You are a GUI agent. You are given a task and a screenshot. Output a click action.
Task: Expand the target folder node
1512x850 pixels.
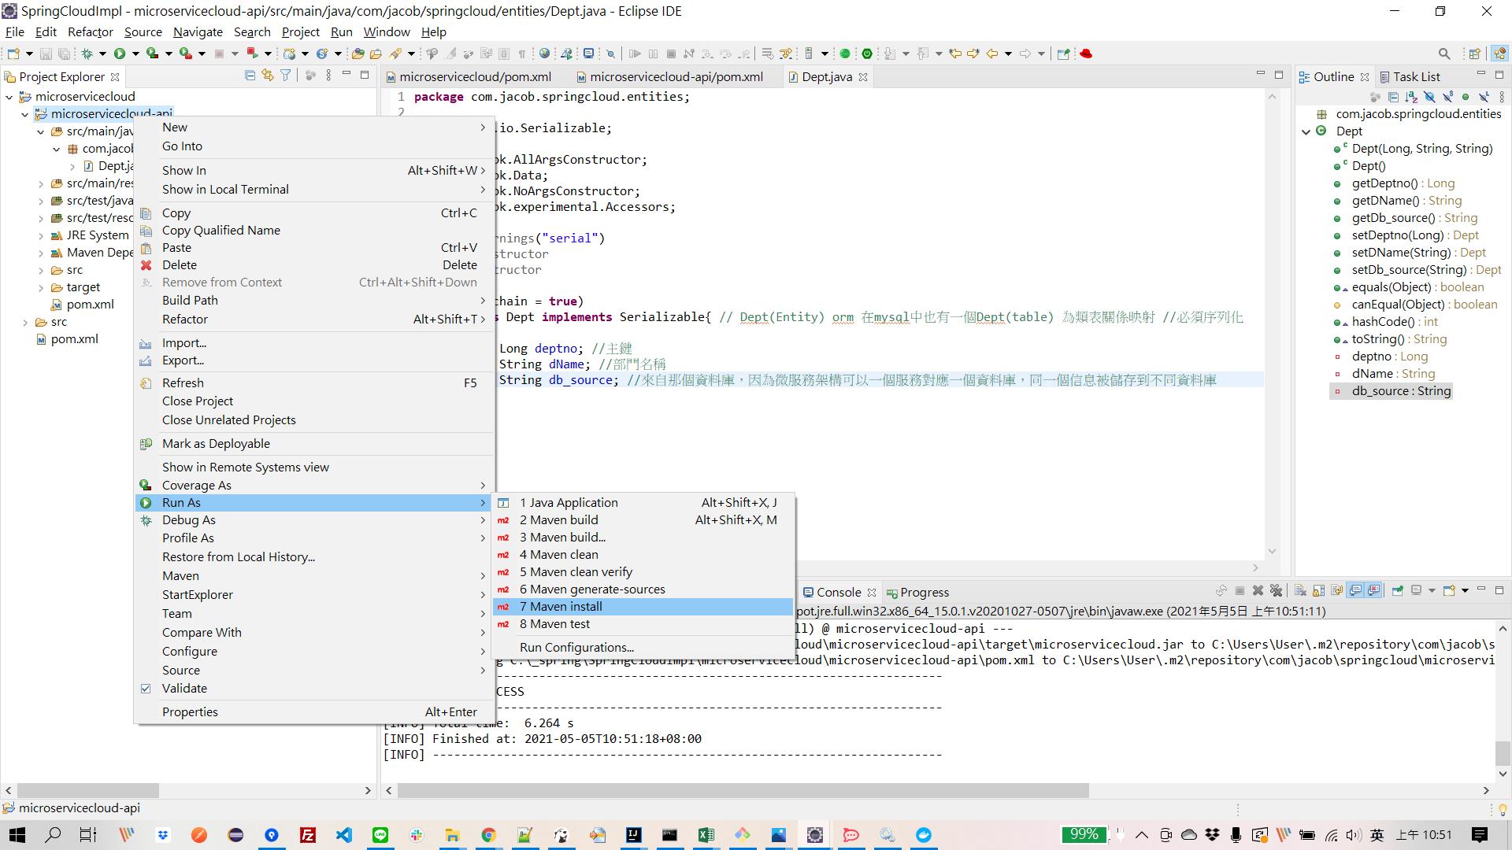[x=41, y=287]
